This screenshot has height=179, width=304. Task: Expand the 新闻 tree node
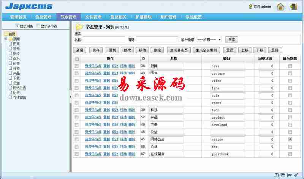[x=6, y=39]
